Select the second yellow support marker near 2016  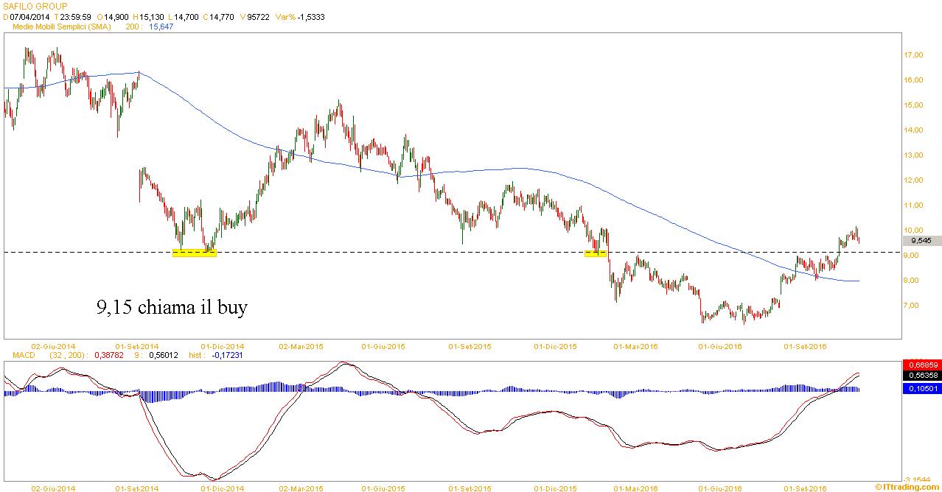tap(594, 253)
